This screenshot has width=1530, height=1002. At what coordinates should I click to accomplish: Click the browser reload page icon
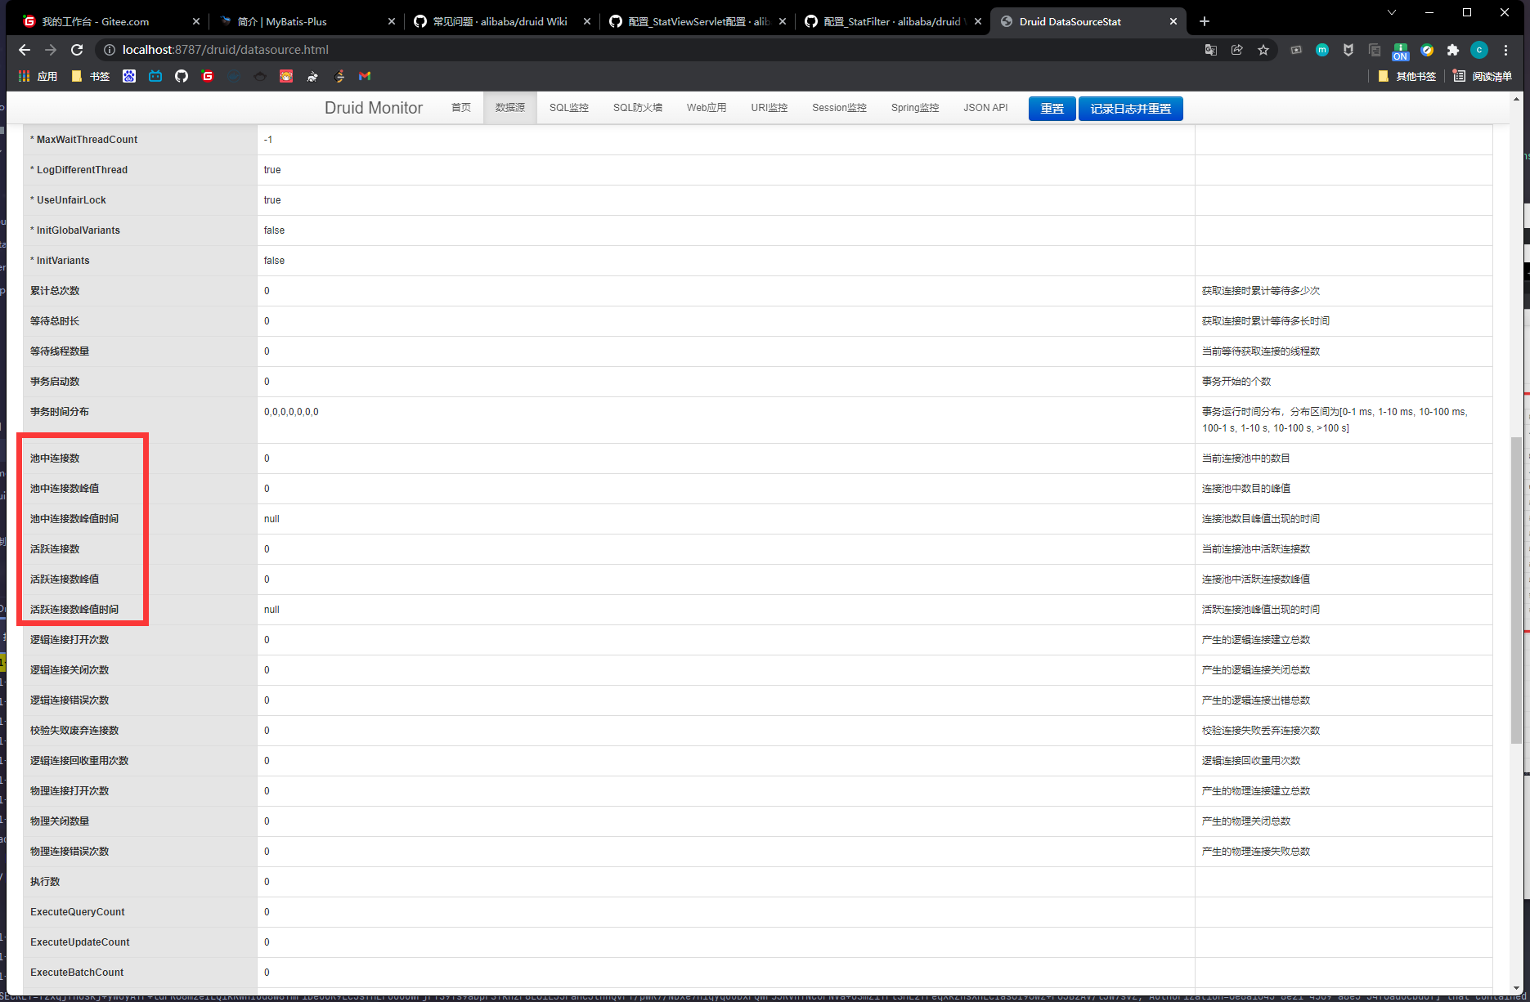point(77,50)
